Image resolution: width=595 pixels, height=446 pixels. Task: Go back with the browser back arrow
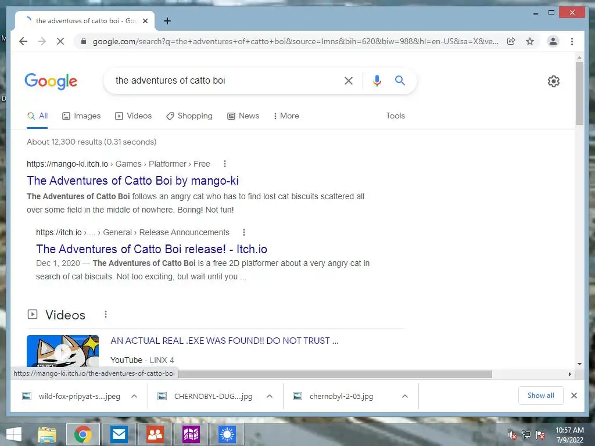point(23,41)
